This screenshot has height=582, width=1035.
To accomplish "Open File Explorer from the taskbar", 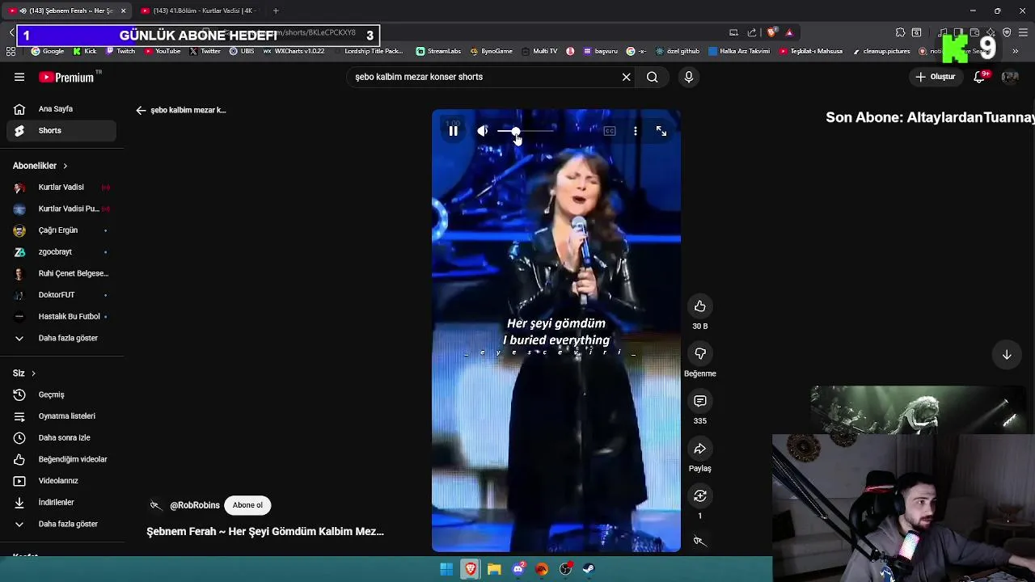I will pos(494,569).
